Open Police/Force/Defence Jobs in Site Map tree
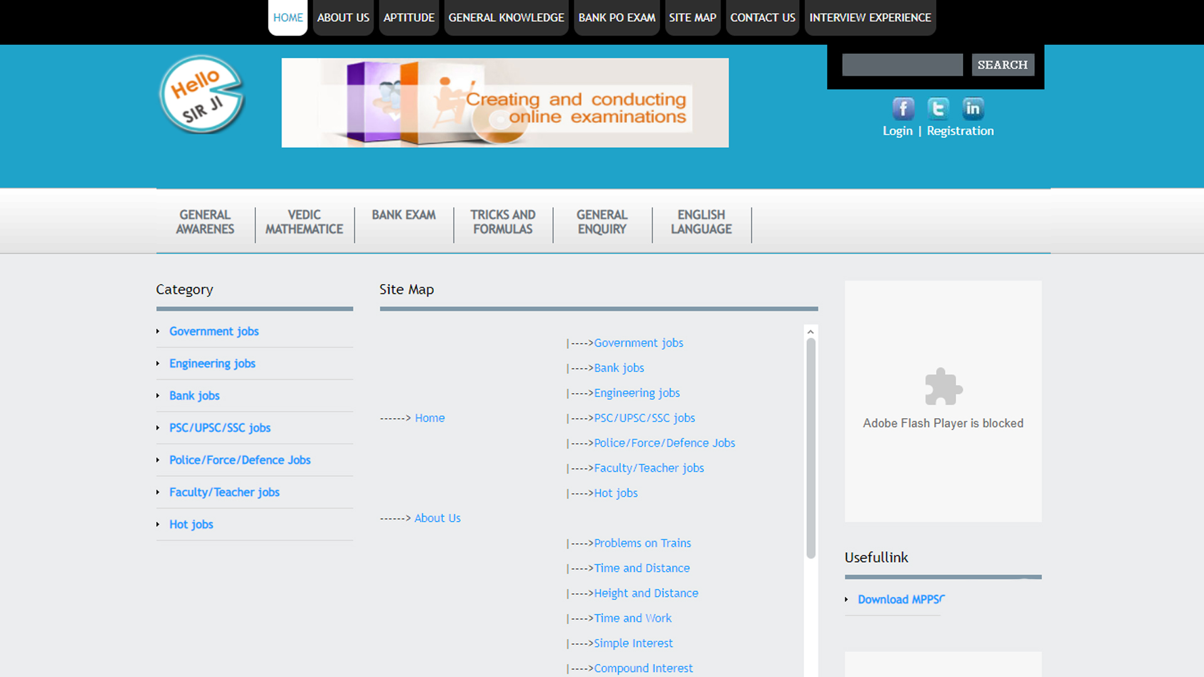The width and height of the screenshot is (1204, 677). [664, 443]
